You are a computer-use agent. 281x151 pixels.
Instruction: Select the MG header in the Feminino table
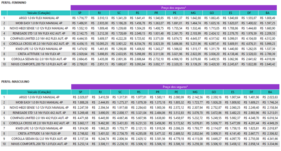tap(193, 13)
